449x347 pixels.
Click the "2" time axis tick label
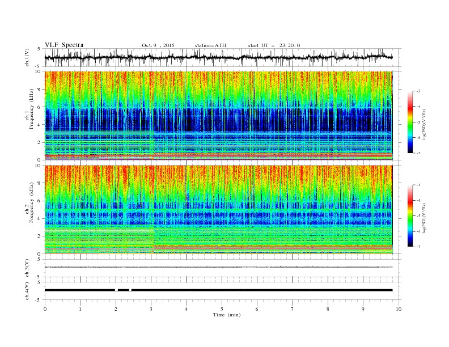pos(116,309)
